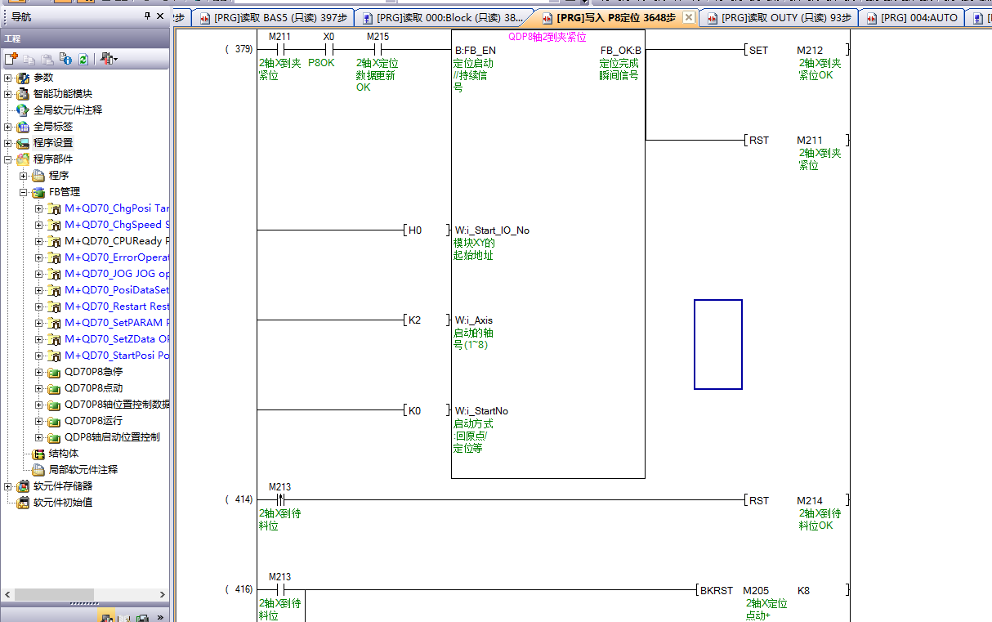This screenshot has width=992, height=622.
Task: Click the green refresh icon in project toolbar
Action: pos(83,59)
